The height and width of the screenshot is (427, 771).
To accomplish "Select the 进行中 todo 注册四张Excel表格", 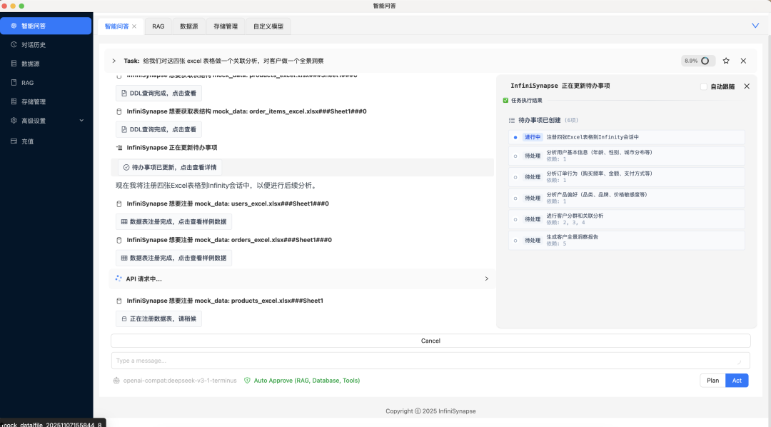I will tap(627, 137).
